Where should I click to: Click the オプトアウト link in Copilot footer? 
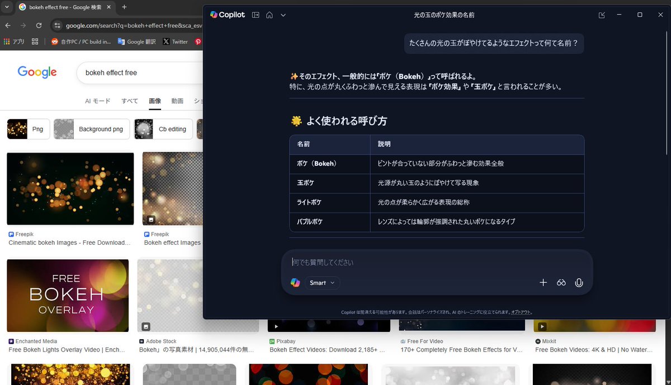[x=521, y=312]
